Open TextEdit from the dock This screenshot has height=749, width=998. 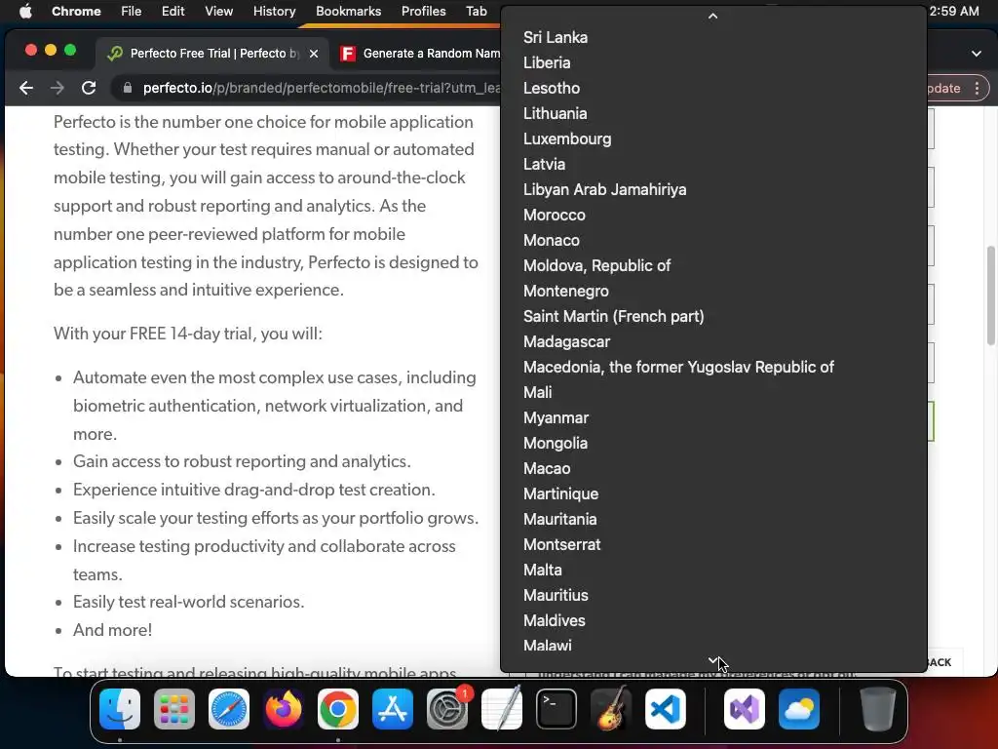pos(502,709)
